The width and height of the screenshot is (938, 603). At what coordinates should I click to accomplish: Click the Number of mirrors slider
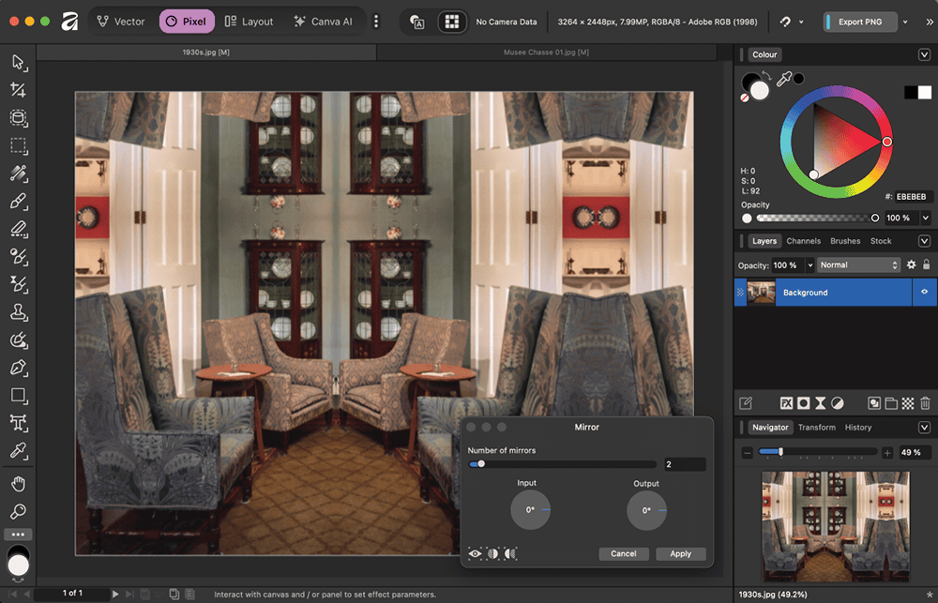click(x=563, y=464)
